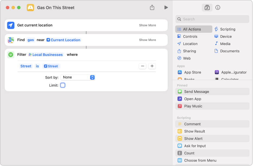Remove the Street filter condition with minus
Screen dimensions: 253x166
[143, 66]
